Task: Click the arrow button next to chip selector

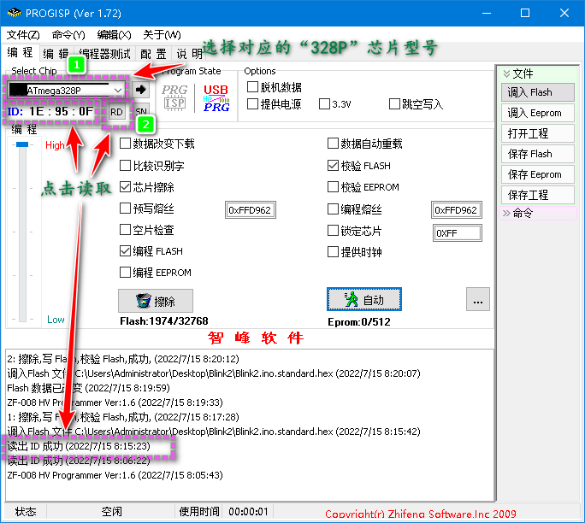Action: [140, 90]
